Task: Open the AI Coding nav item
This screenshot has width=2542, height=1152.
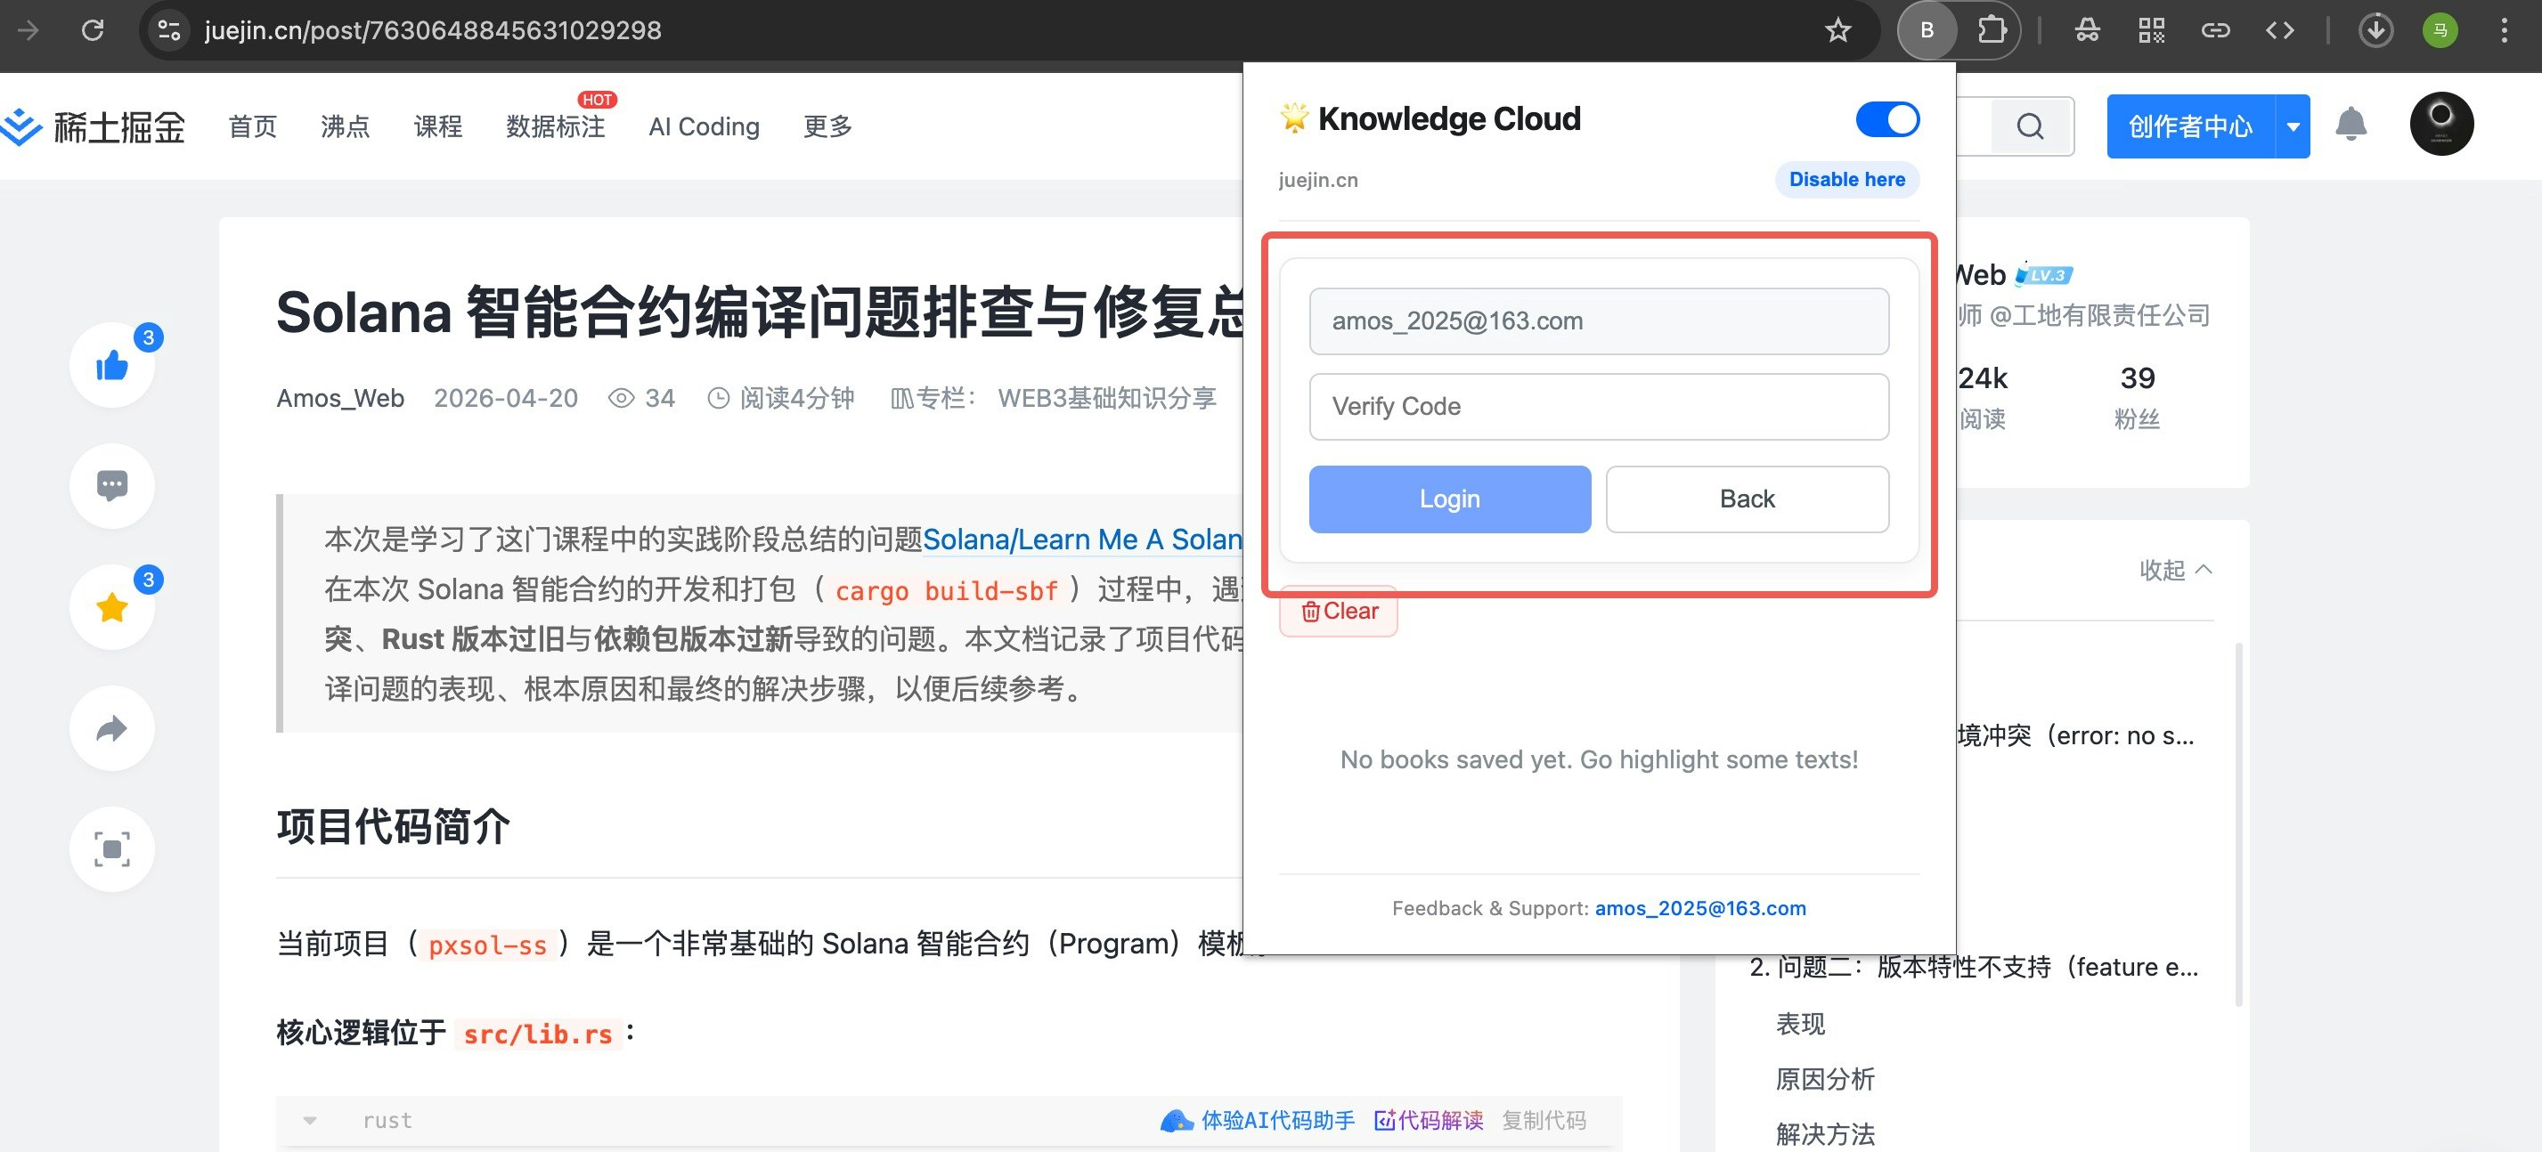Action: [704, 126]
